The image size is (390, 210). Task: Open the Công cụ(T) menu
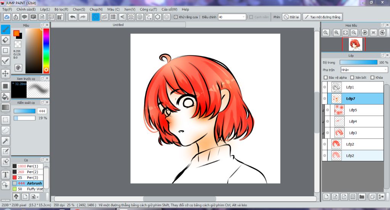point(149,9)
